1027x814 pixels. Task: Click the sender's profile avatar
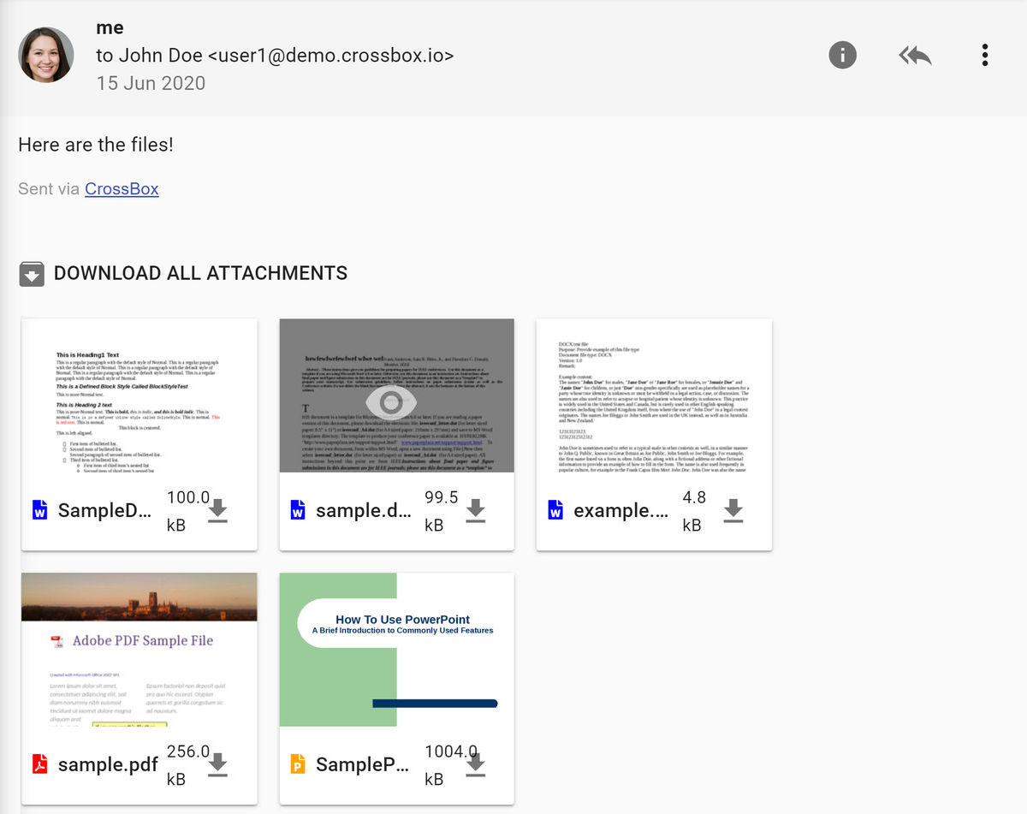(x=45, y=55)
